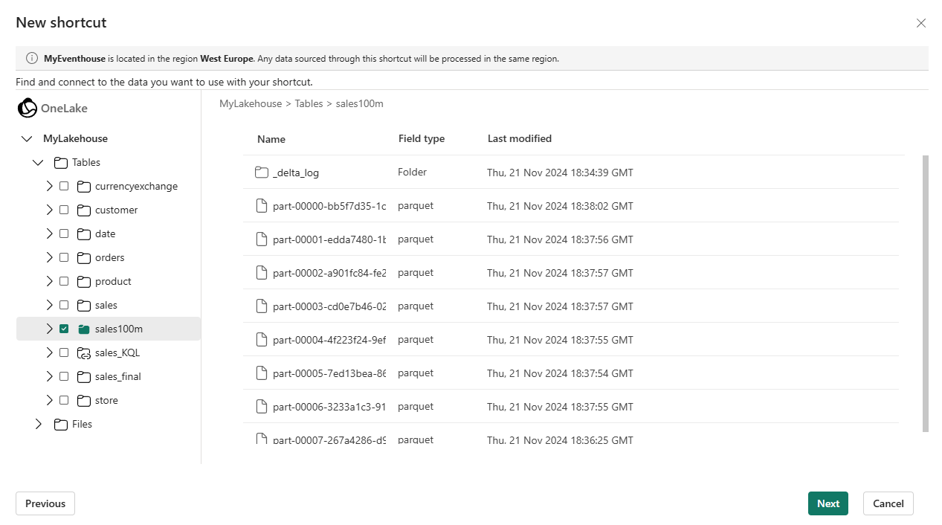The image size is (942, 525).
Task: Select the part-00003-cd0e7b46 file name
Action: click(x=329, y=306)
